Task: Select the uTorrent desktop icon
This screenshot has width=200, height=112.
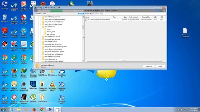Action: [x=33, y=98]
